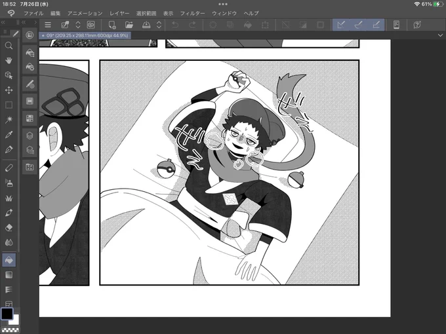The image size is (446, 334).
Task: Select the Decoration grass brush tool
Action: tap(9, 198)
